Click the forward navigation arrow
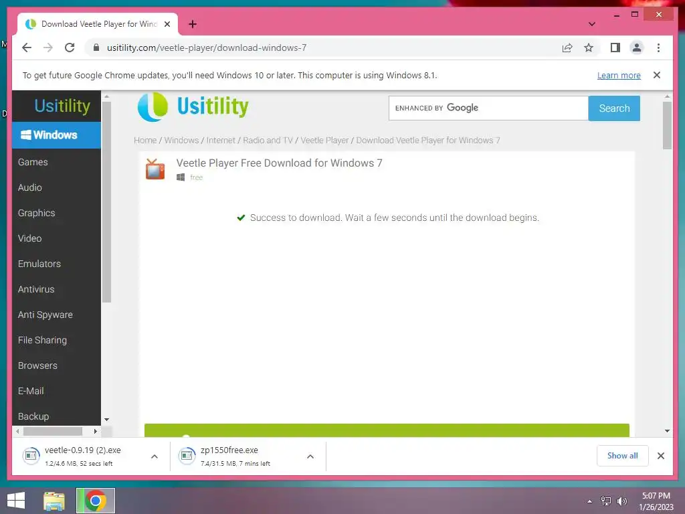 [x=48, y=48]
